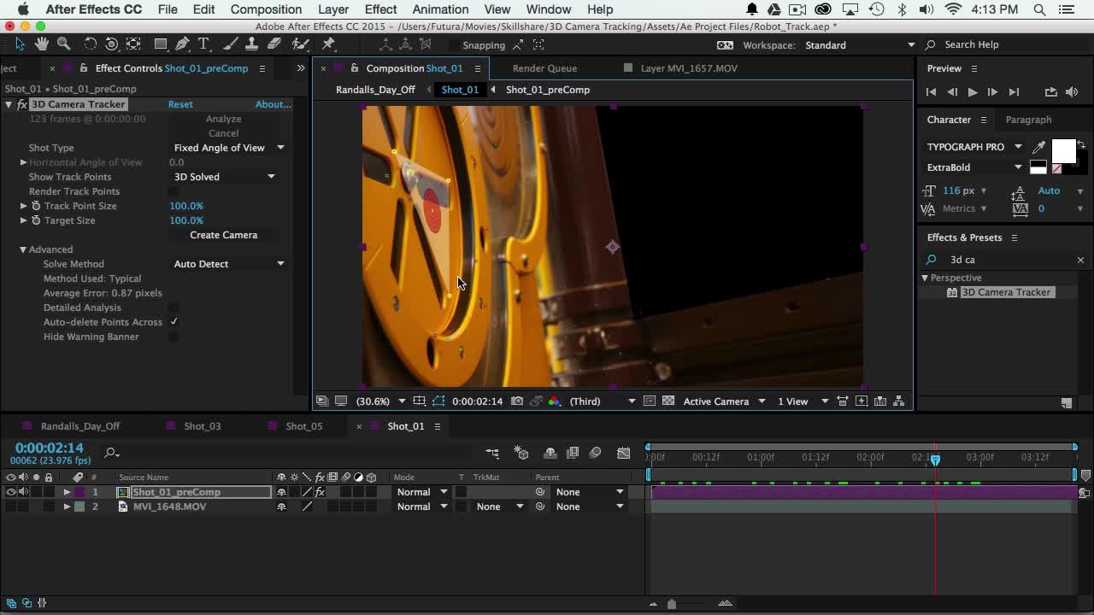Click the eyedropper in Character panel
Image resolution: width=1094 pixels, height=615 pixels.
[x=1039, y=147]
